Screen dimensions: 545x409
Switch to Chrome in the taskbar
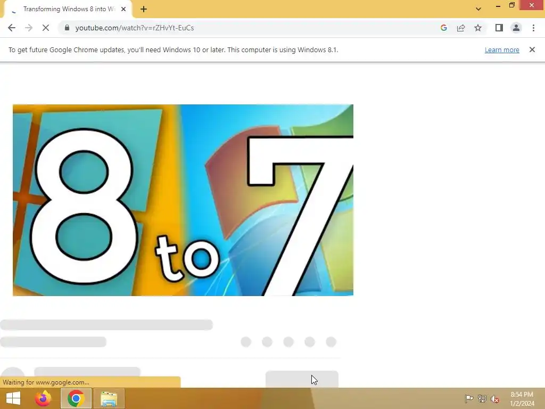(x=76, y=398)
